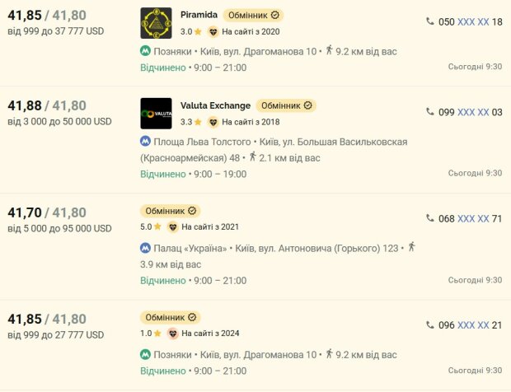Open the Piramida exchanger logo
The image size is (511, 392).
click(x=156, y=23)
